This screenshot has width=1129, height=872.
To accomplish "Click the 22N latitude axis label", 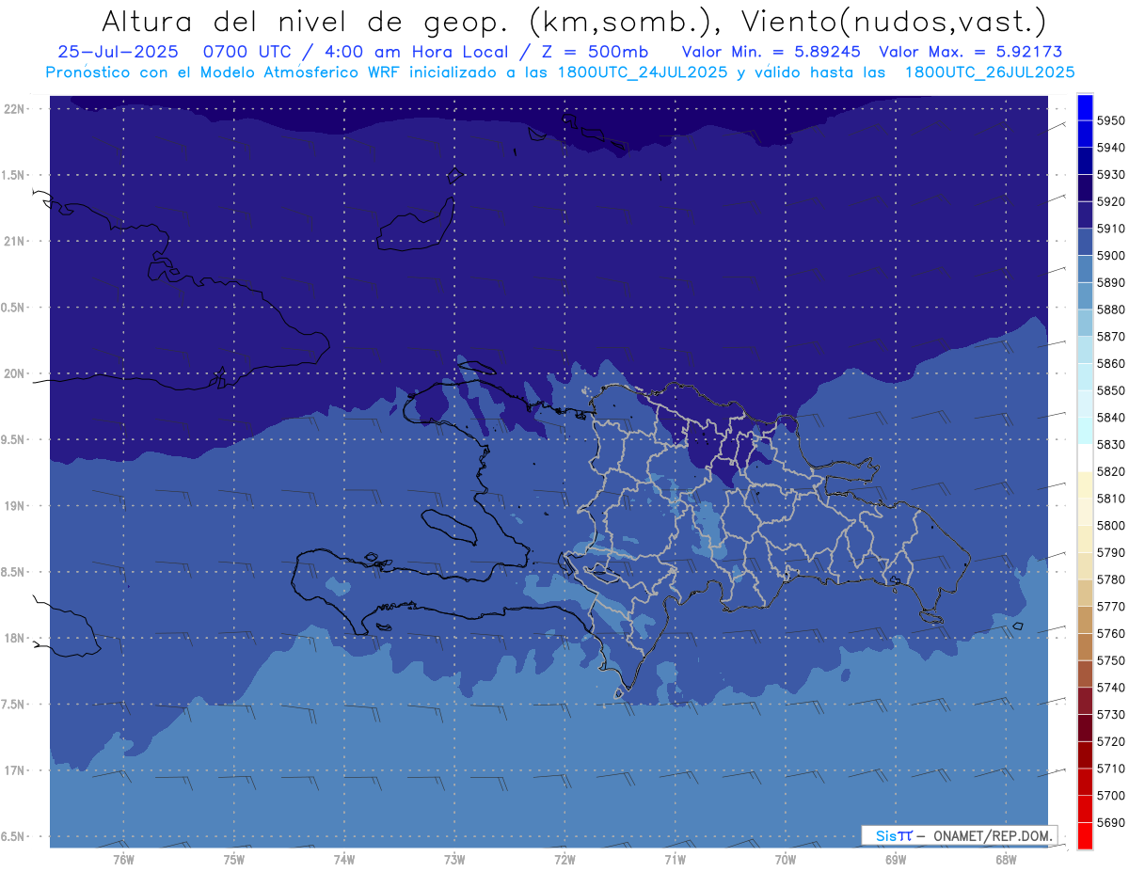I will 16,108.
